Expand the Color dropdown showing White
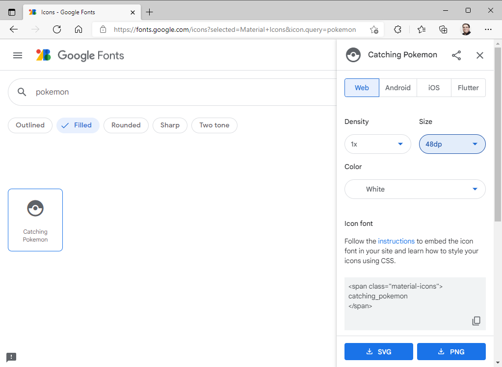 click(415, 189)
